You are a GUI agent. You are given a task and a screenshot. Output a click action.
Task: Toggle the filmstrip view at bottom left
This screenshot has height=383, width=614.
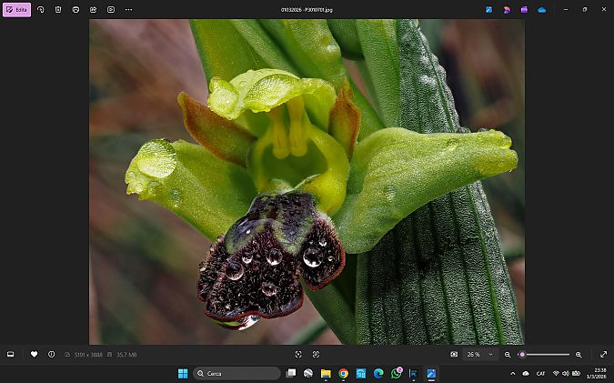tap(11, 354)
